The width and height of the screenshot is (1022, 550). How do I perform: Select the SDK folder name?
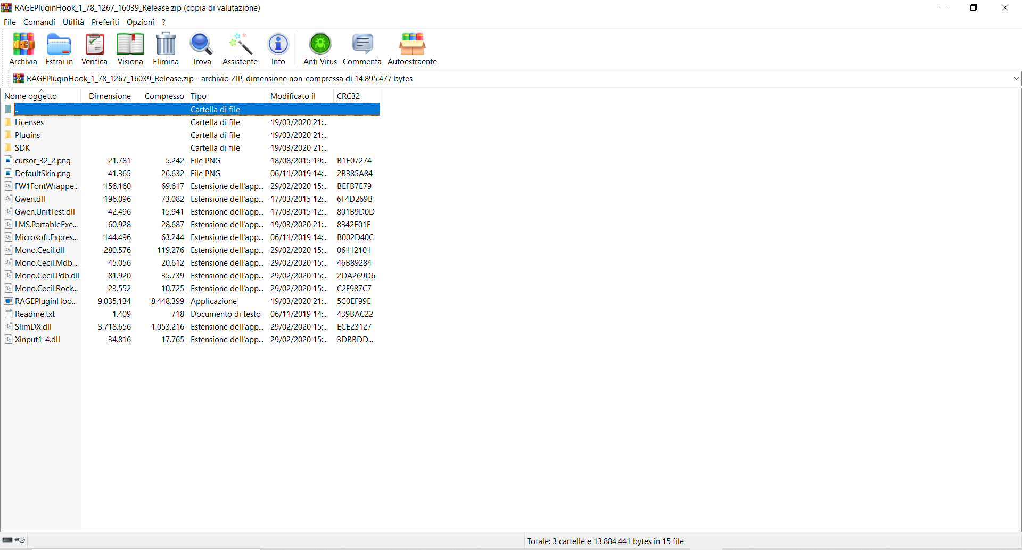(22, 148)
